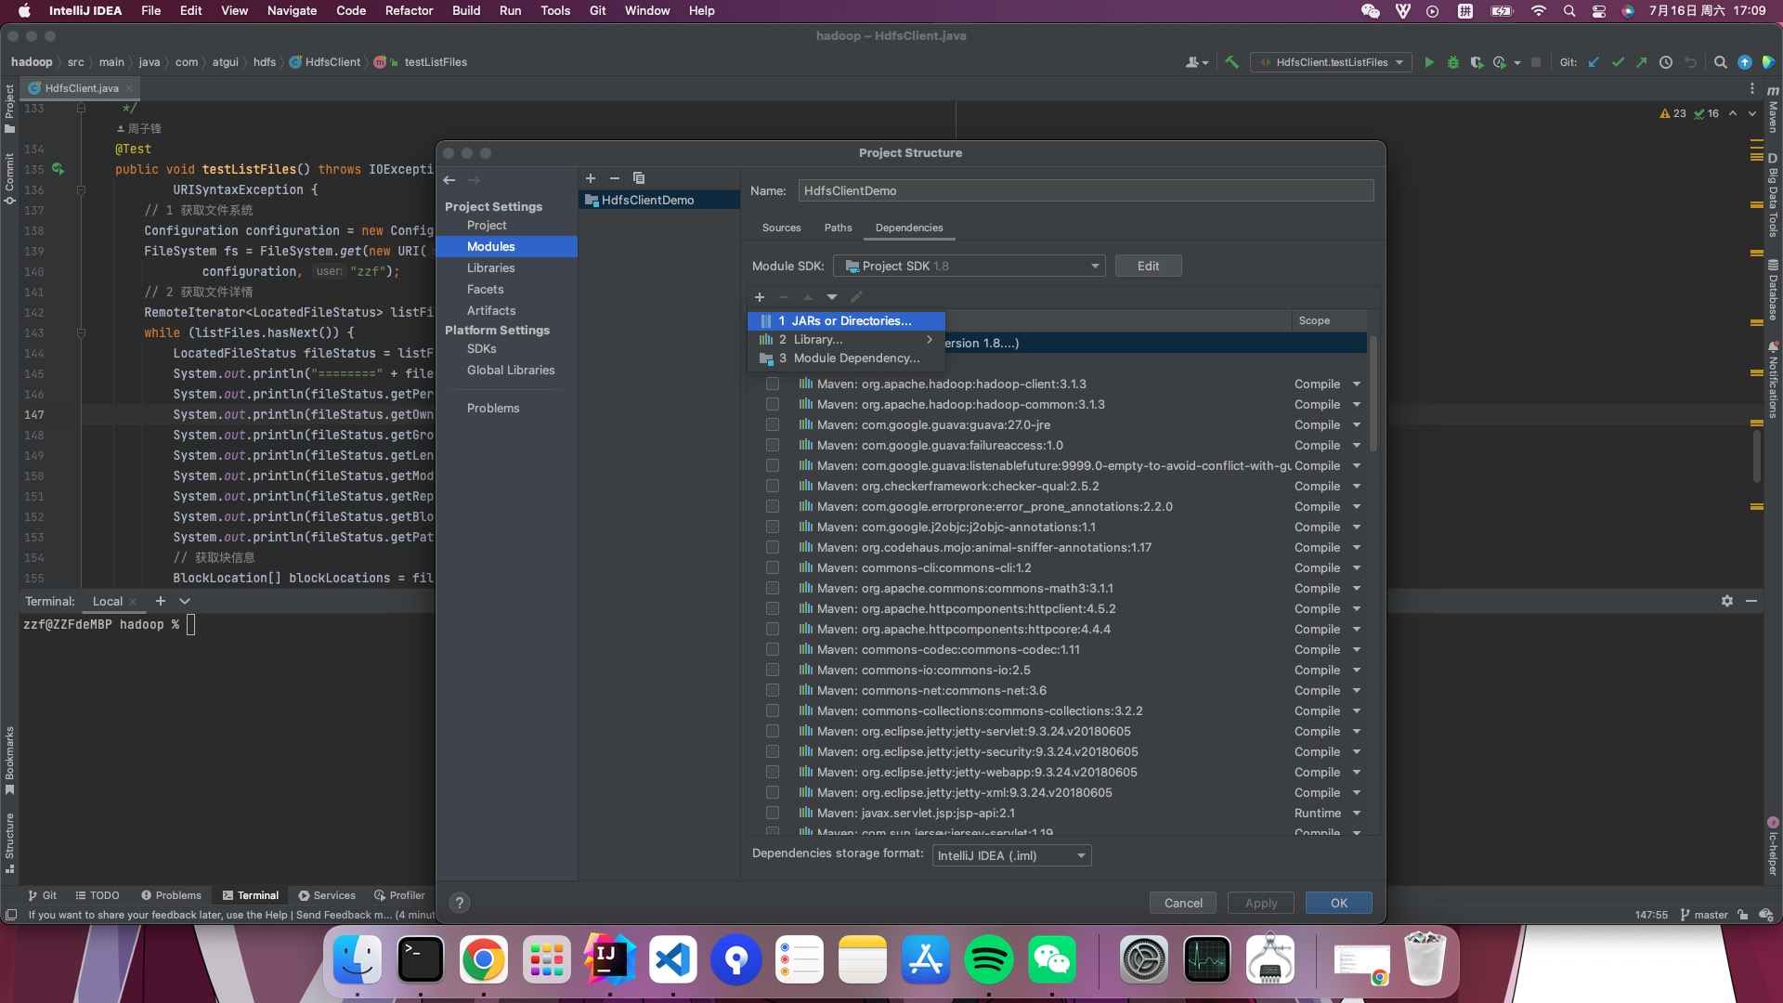Viewport: 1783px width, 1003px height.
Task: Open Visual Studio Code in the Dock
Action: (673, 959)
